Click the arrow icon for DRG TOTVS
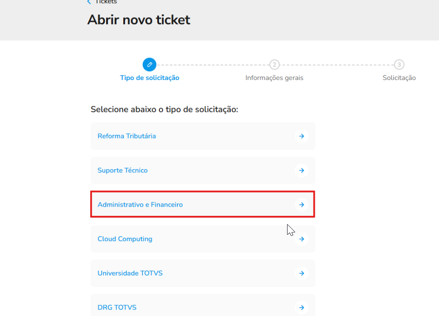The width and height of the screenshot is (439, 316). pyautogui.click(x=302, y=308)
